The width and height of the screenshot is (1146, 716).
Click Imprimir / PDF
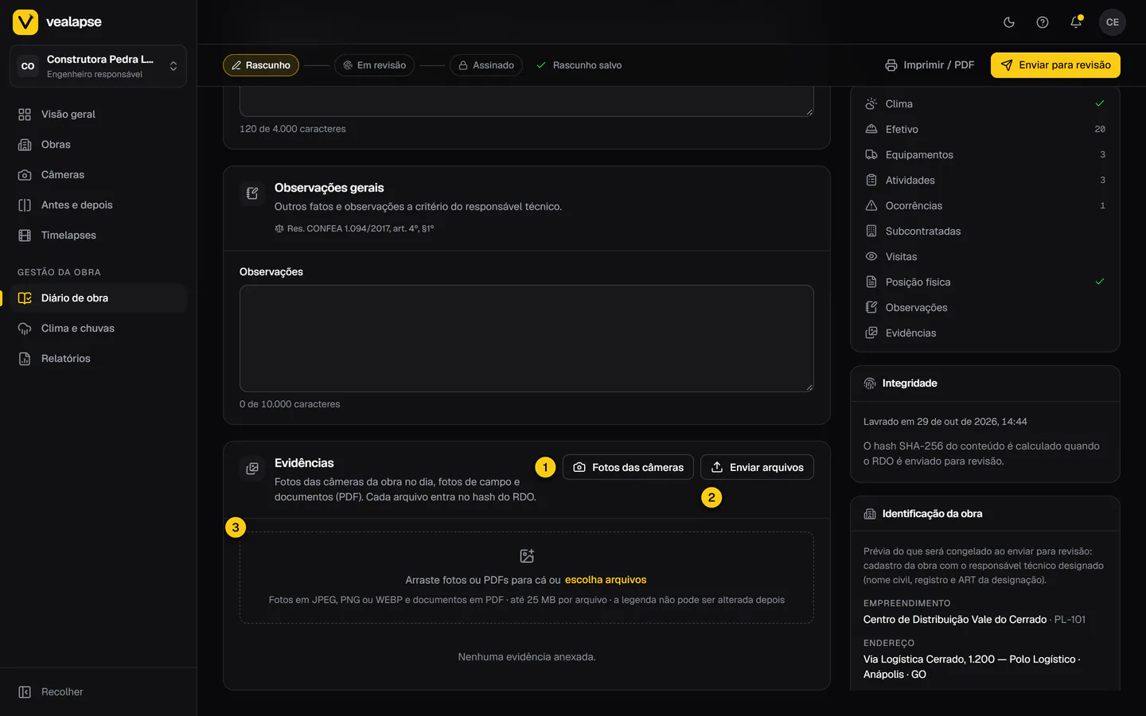pos(930,65)
